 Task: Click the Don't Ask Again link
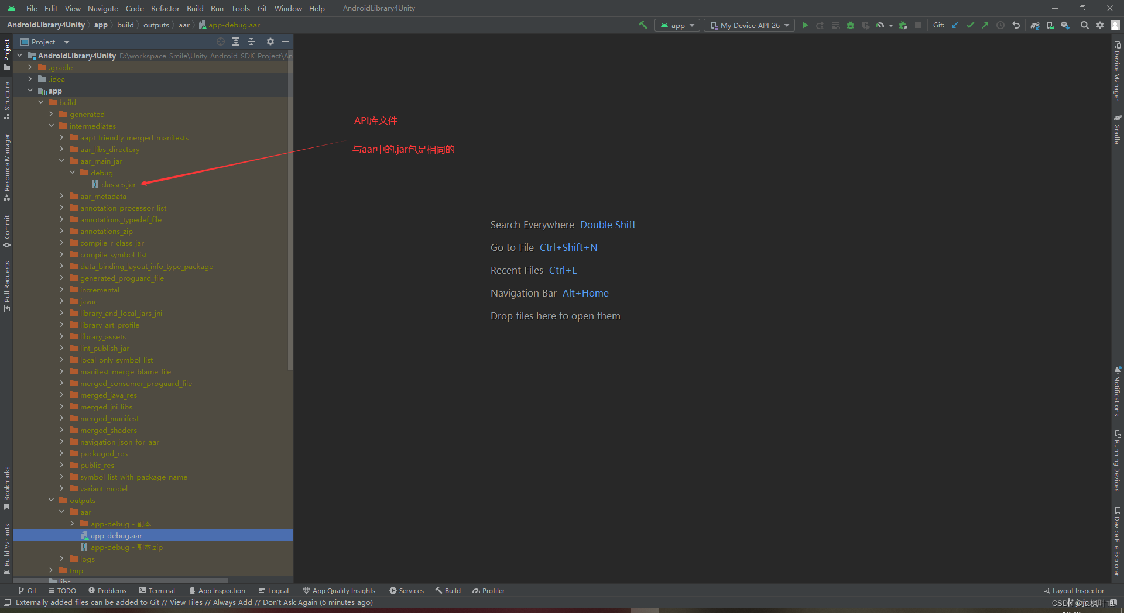pyautogui.click(x=289, y=602)
